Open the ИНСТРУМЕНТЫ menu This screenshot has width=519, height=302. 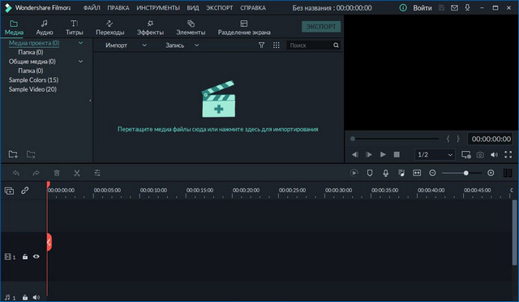158,7
